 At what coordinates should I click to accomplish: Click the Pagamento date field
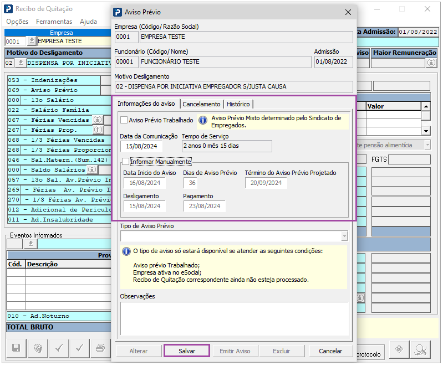[205, 206]
